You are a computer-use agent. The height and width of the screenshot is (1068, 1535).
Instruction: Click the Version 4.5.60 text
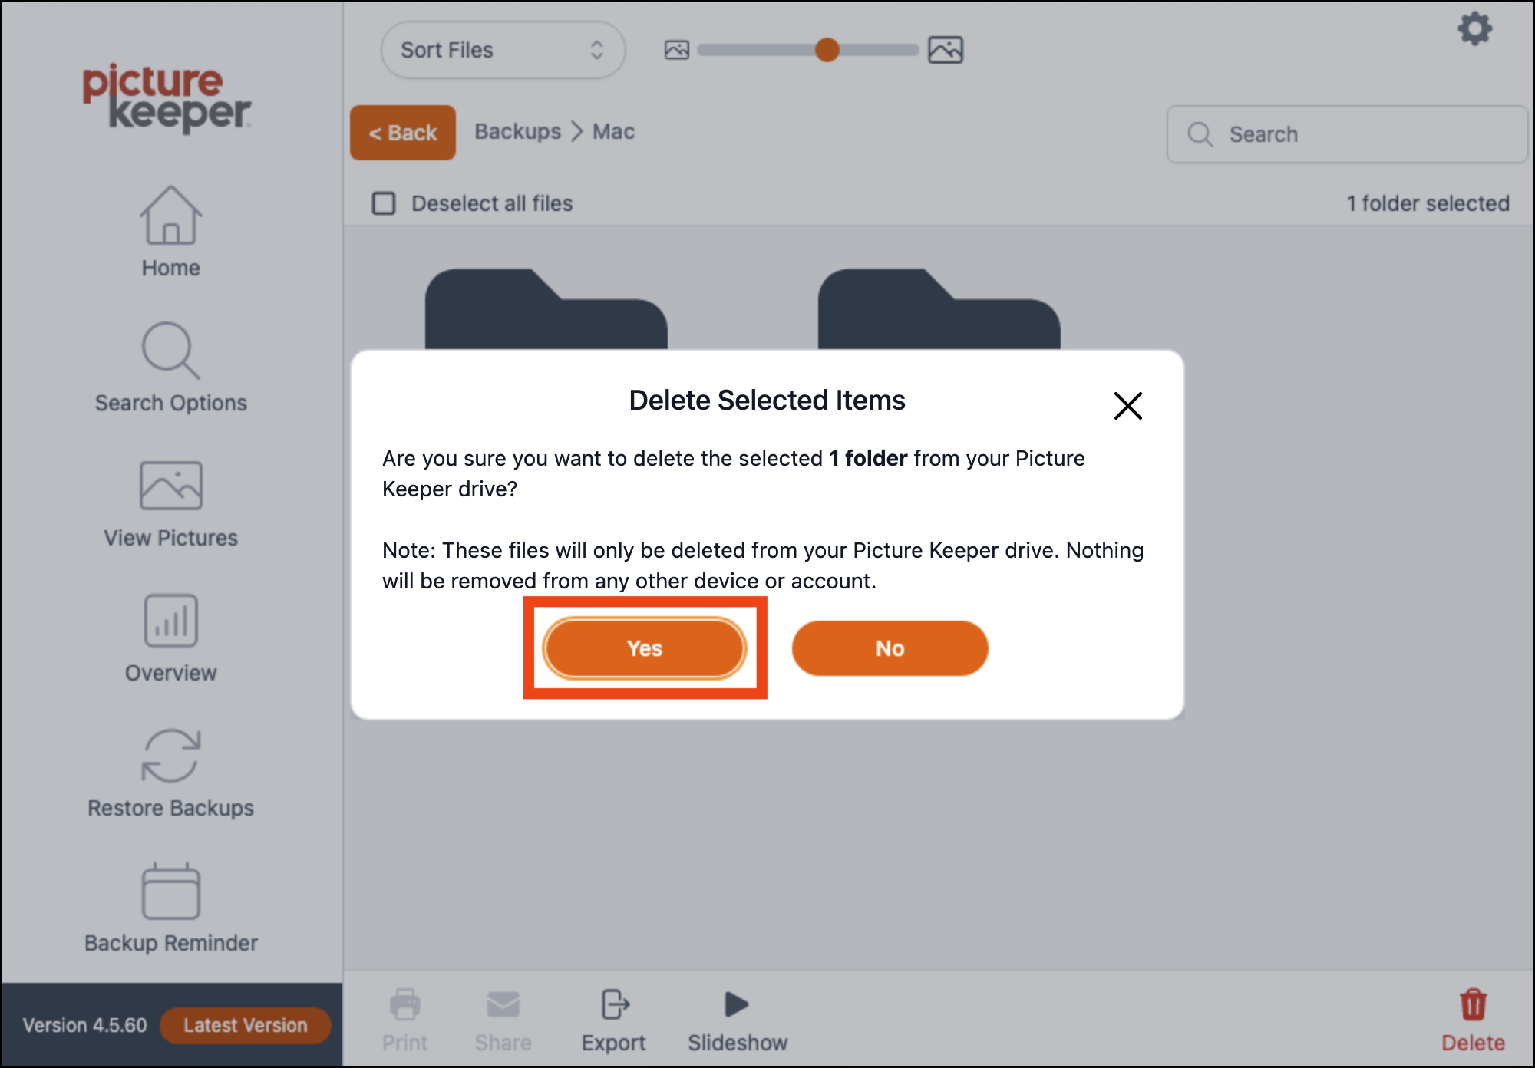[84, 1025]
